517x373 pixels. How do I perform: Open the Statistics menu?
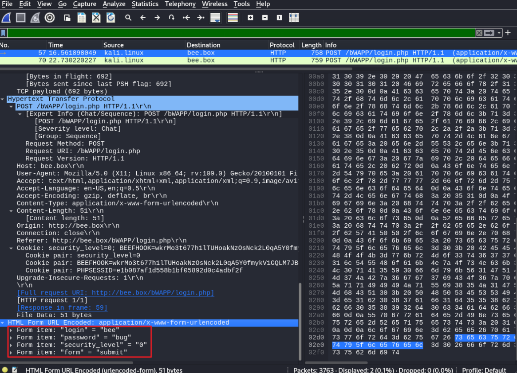(x=145, y=4)
